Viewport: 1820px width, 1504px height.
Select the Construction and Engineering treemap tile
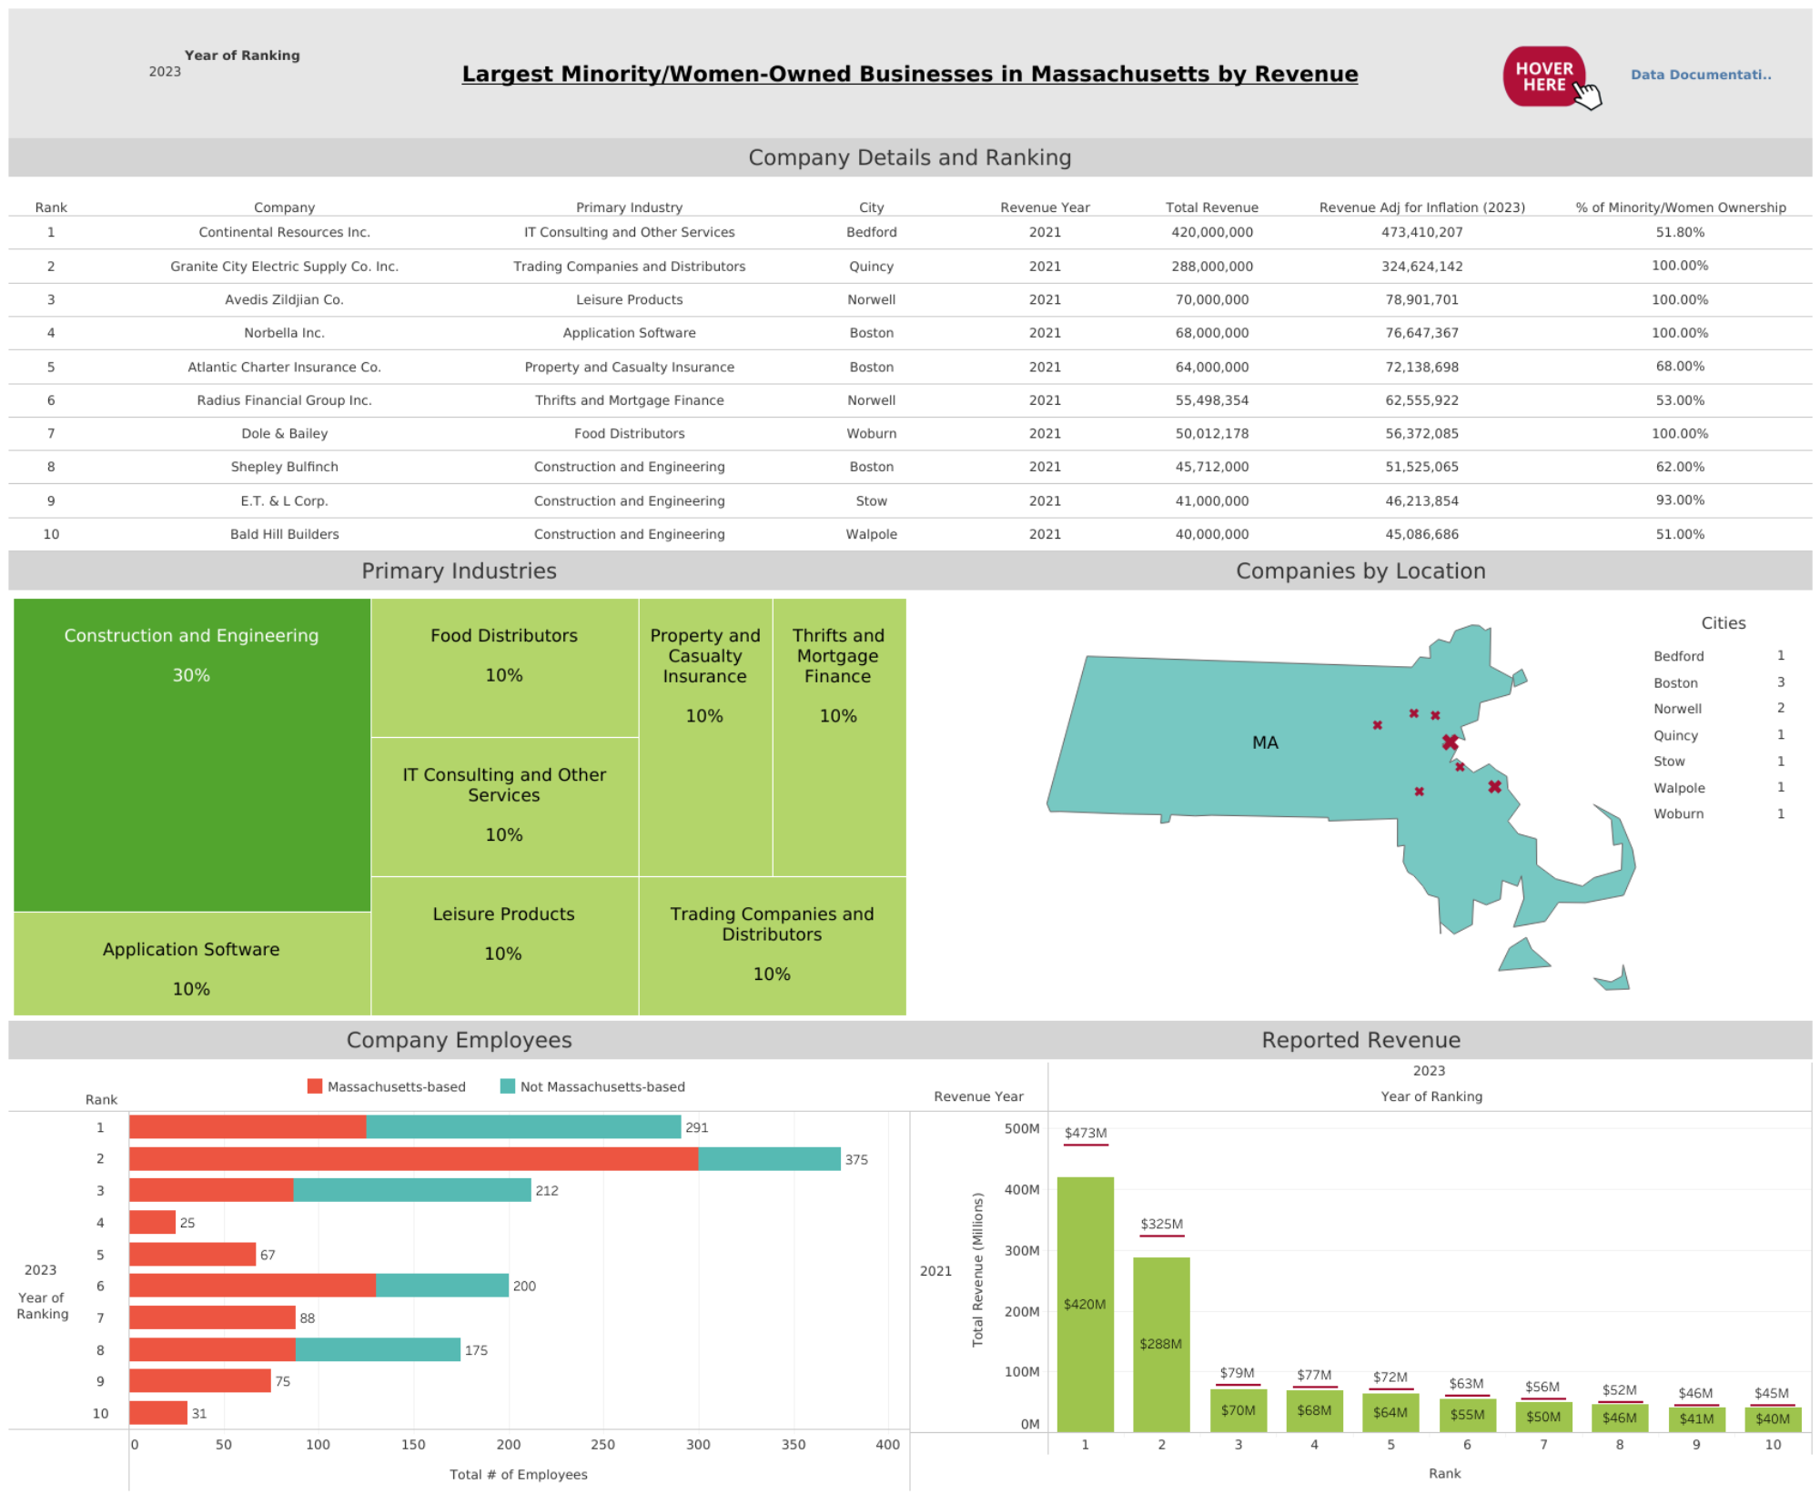(x=192, y=754)
